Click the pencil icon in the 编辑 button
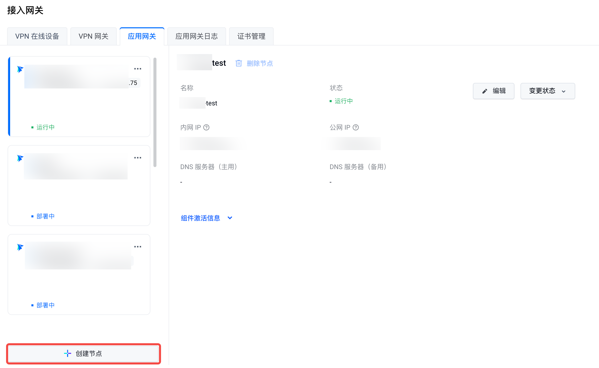 485,91
